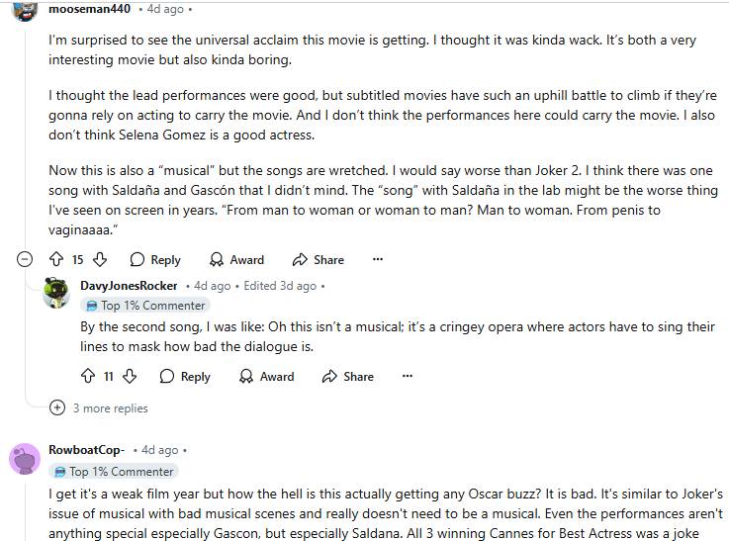Open DavyJonesRocker's user profile link

click(x=129, y=286)
